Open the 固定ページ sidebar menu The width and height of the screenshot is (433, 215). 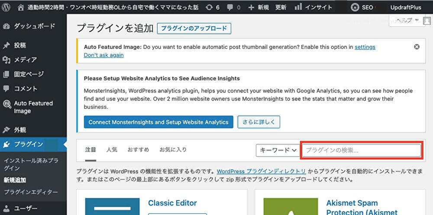29,74
